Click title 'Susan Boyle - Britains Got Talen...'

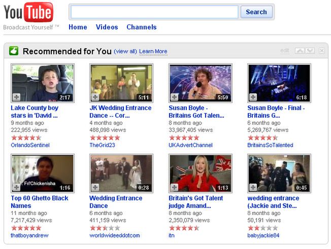196,112
